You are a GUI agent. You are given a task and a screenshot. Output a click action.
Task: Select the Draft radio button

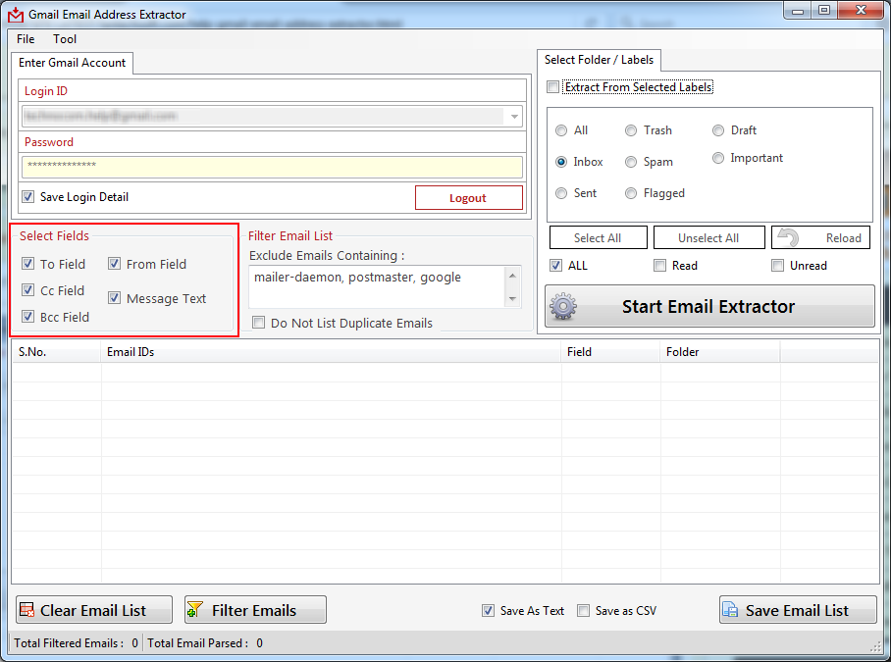[718, 130]
